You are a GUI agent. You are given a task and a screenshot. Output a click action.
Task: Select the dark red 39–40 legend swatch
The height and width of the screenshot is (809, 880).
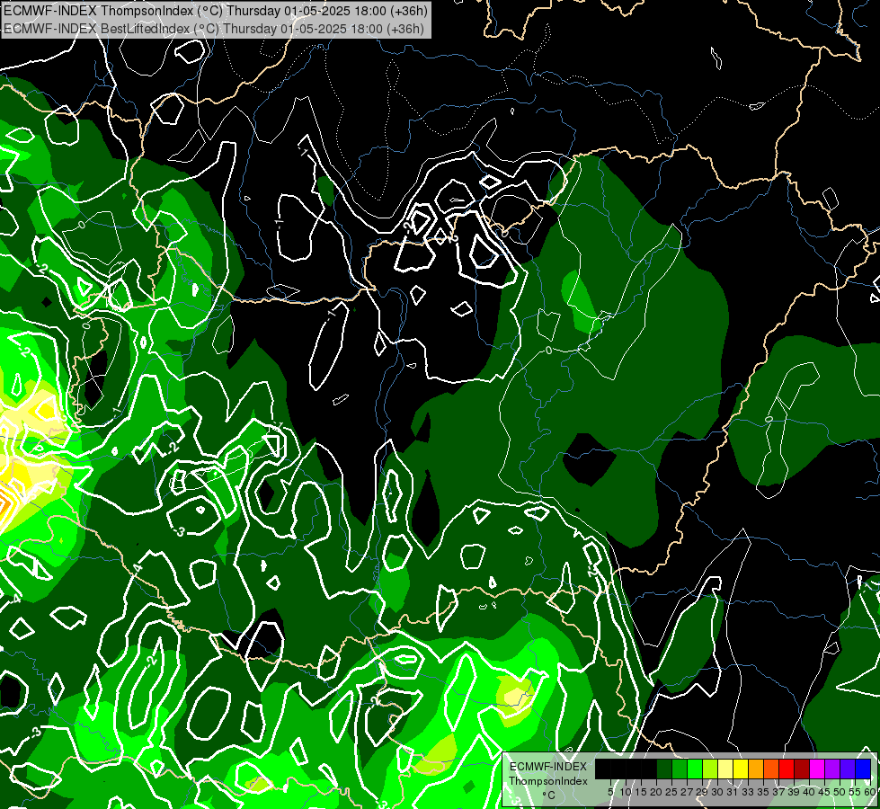click(802, 769)
